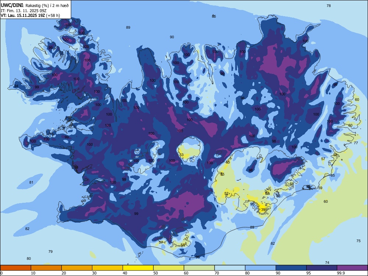Click the legend tick label 70
This screenshot has width=368, height=276.
tap(217, 273)
